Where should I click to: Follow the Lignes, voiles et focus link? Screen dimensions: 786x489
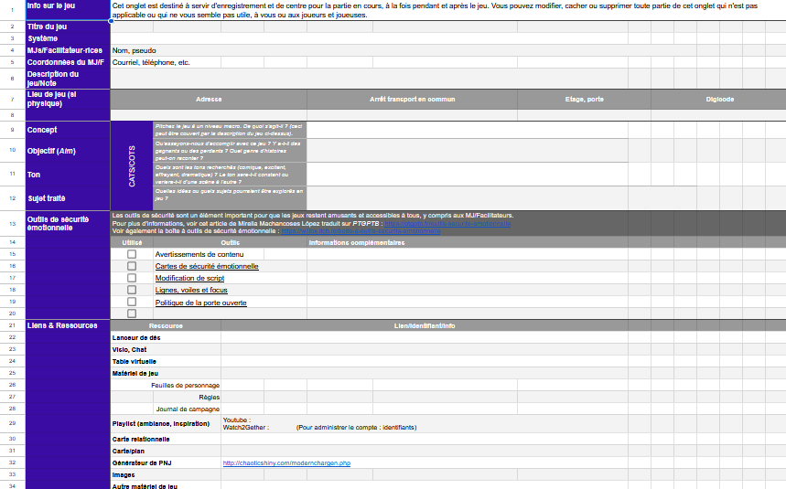coord(191,290)
